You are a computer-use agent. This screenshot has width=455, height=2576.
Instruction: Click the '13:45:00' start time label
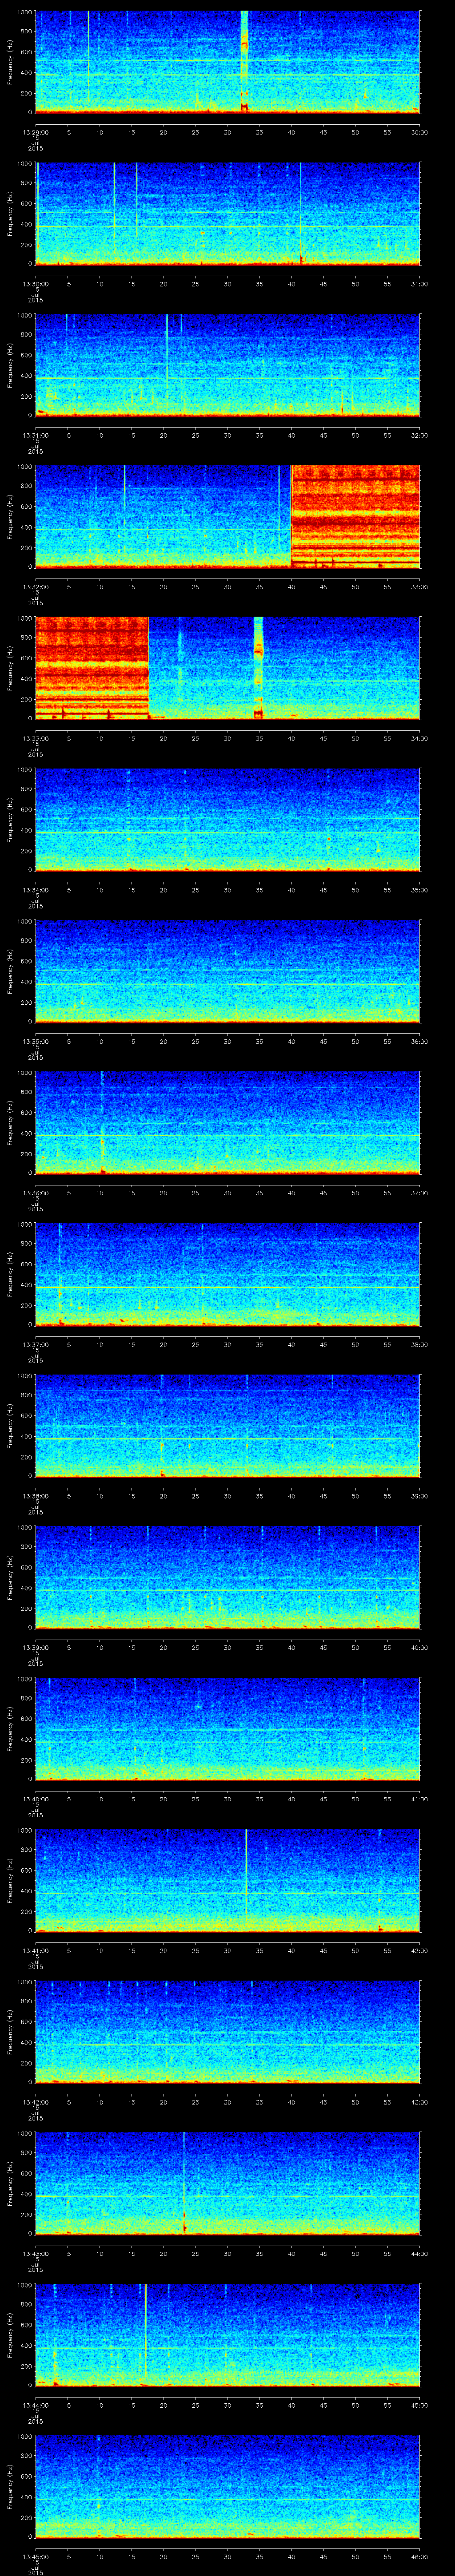pos(35,2556)
